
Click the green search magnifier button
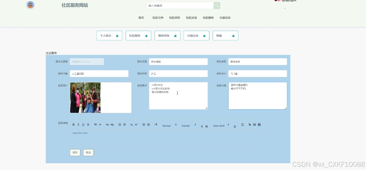click(217, 6)
